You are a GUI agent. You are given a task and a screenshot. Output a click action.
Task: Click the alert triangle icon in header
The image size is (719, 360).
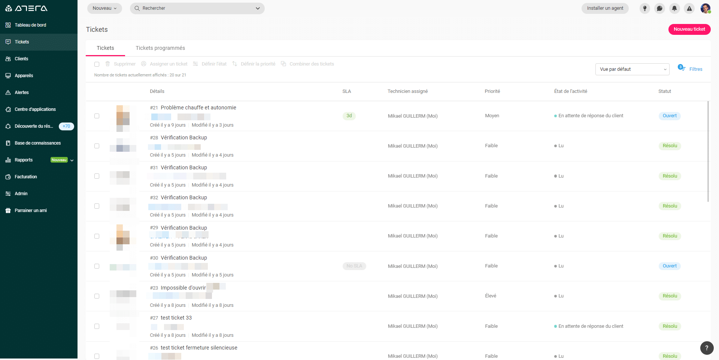tap(689, 8)
